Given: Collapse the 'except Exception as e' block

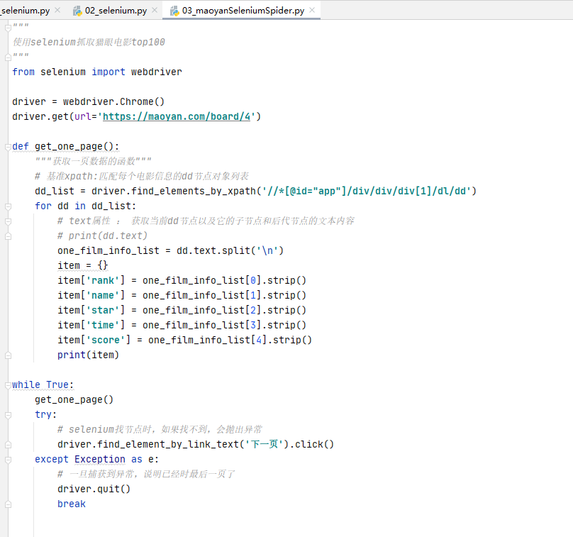Looking at the screenshot, I should [x=8, y=460].
